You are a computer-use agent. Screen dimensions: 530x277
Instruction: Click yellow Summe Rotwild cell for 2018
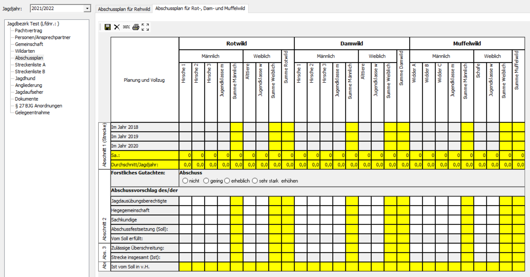(x=288, y=127)
